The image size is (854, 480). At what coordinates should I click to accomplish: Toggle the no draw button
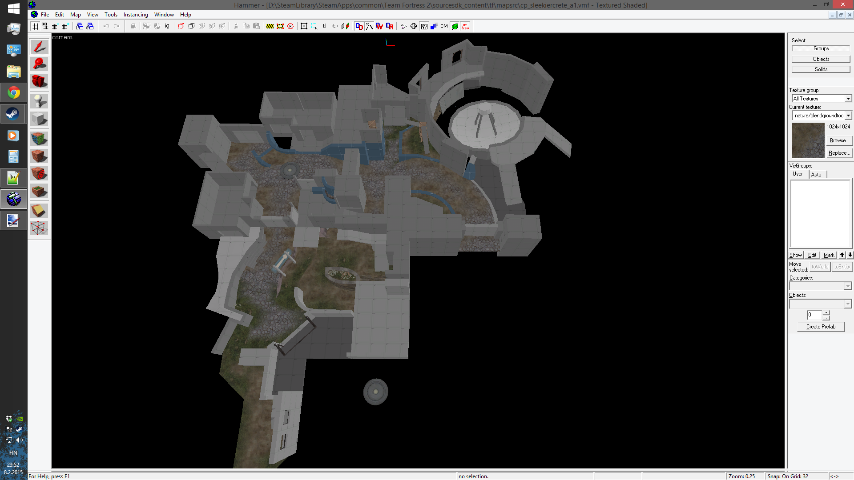(465, 26)
